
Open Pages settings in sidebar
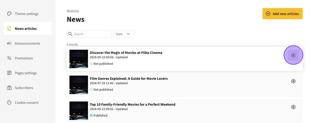point(25,73)
